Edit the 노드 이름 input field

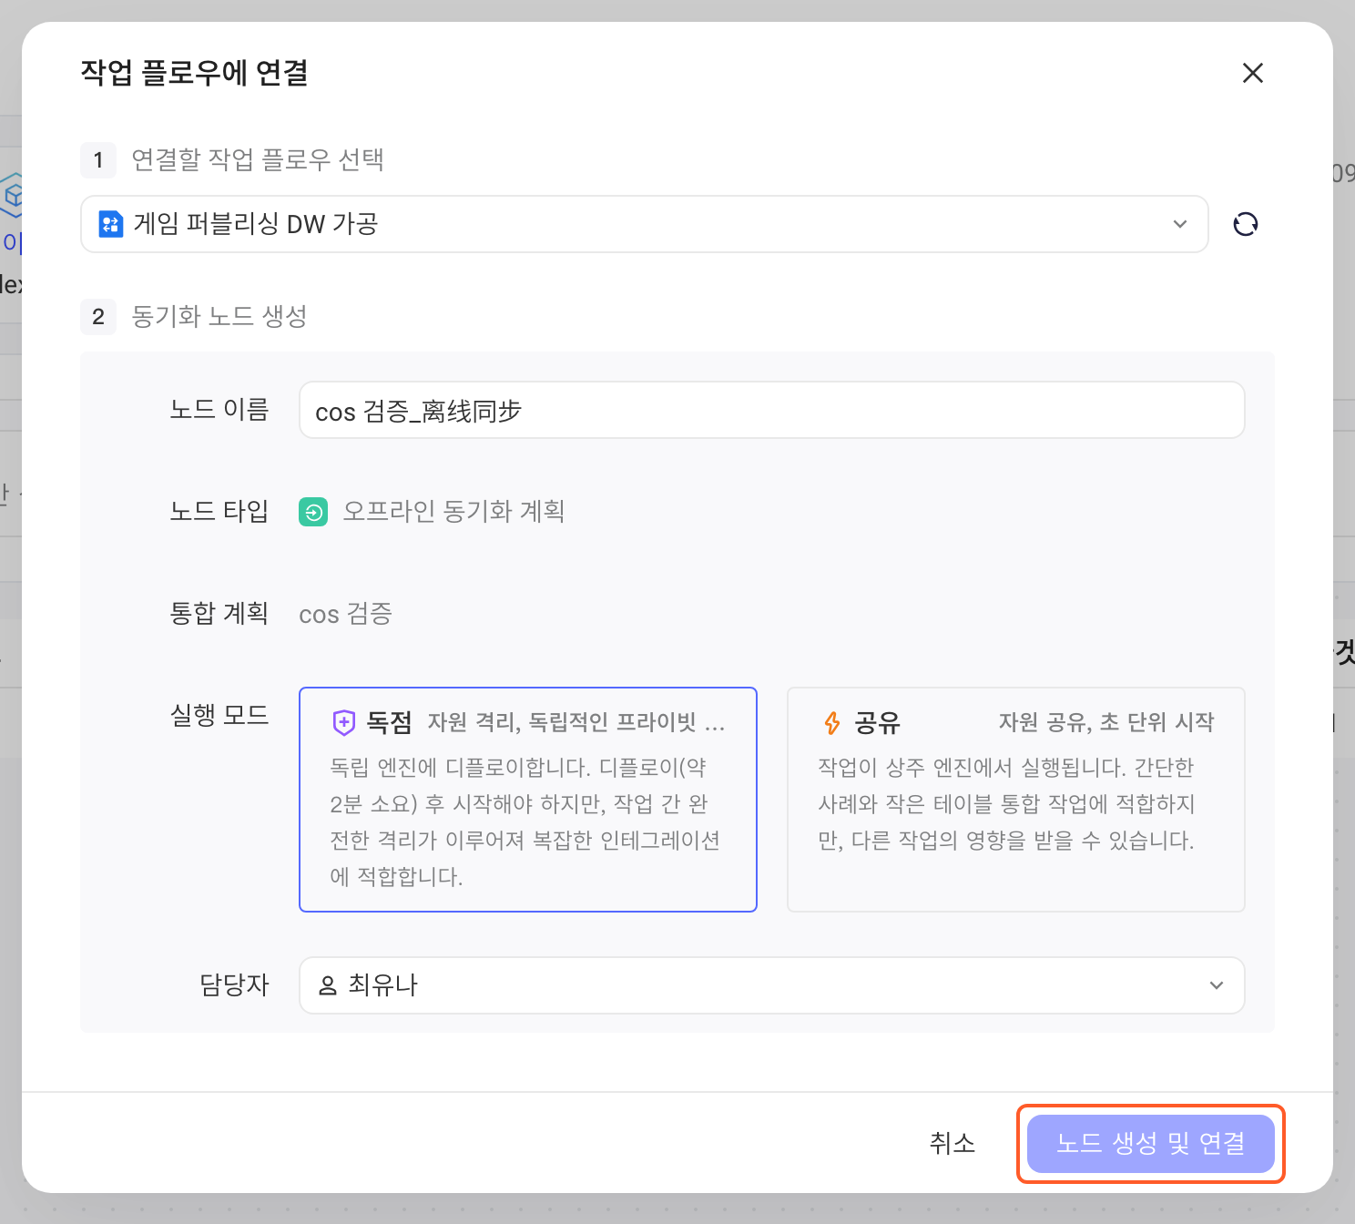[x=772, y=410]
